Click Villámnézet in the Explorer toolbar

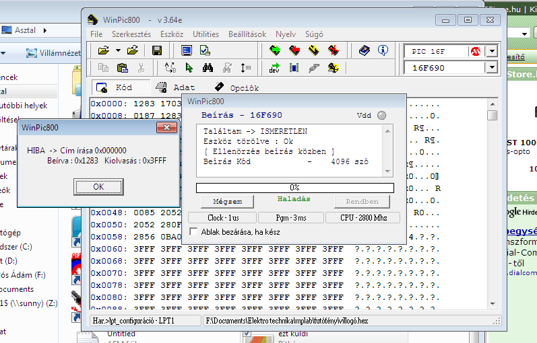54,53
